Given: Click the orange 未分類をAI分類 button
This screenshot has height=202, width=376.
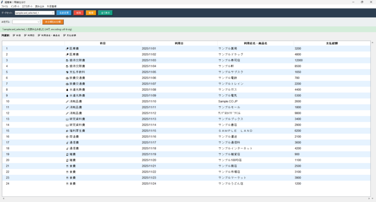Looking at the screenshot, I should (52, 22).
